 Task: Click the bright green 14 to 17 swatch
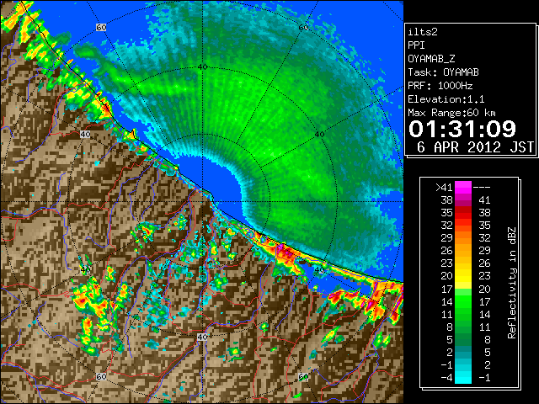pos(463,301)
